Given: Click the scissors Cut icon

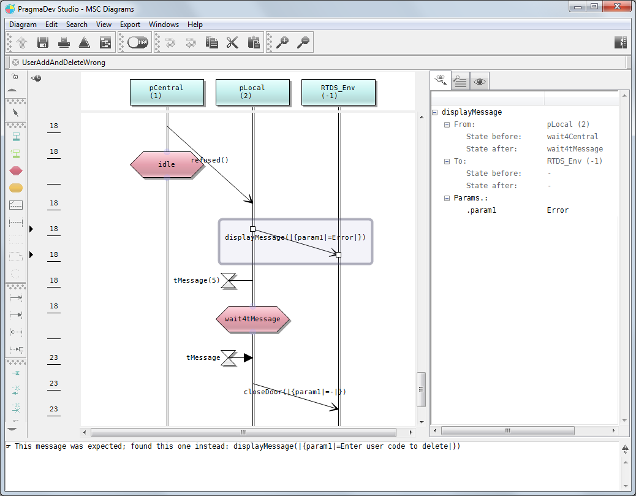Looking at the screenshot, I should [x=232, y=42].
